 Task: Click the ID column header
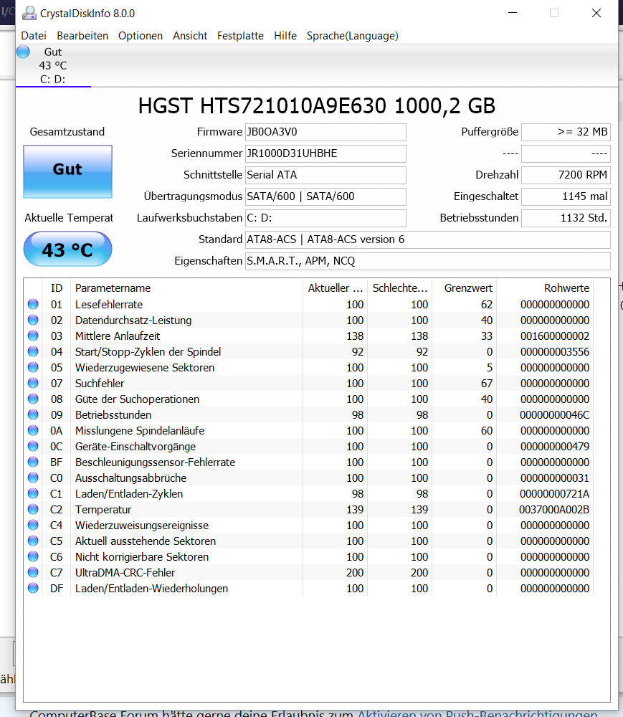(x=56, y=288)
